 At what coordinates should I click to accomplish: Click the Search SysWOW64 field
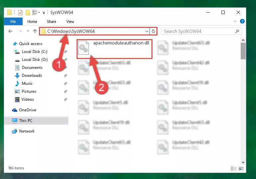point(201,31)
